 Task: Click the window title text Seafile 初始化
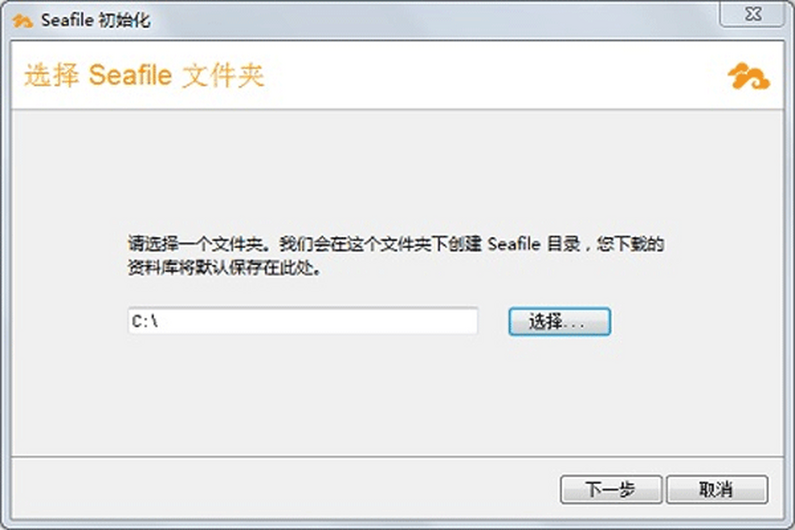click(95, 20)
